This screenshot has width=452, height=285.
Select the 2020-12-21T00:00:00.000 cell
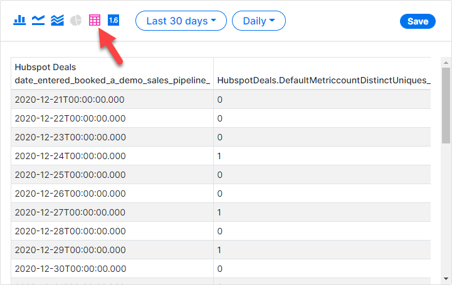(112, 100)
